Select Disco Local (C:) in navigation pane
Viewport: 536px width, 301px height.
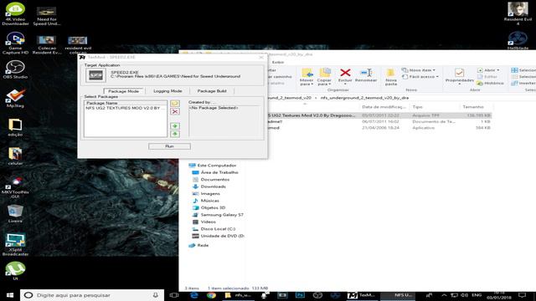pyautogui.click(x=214, y=229)
